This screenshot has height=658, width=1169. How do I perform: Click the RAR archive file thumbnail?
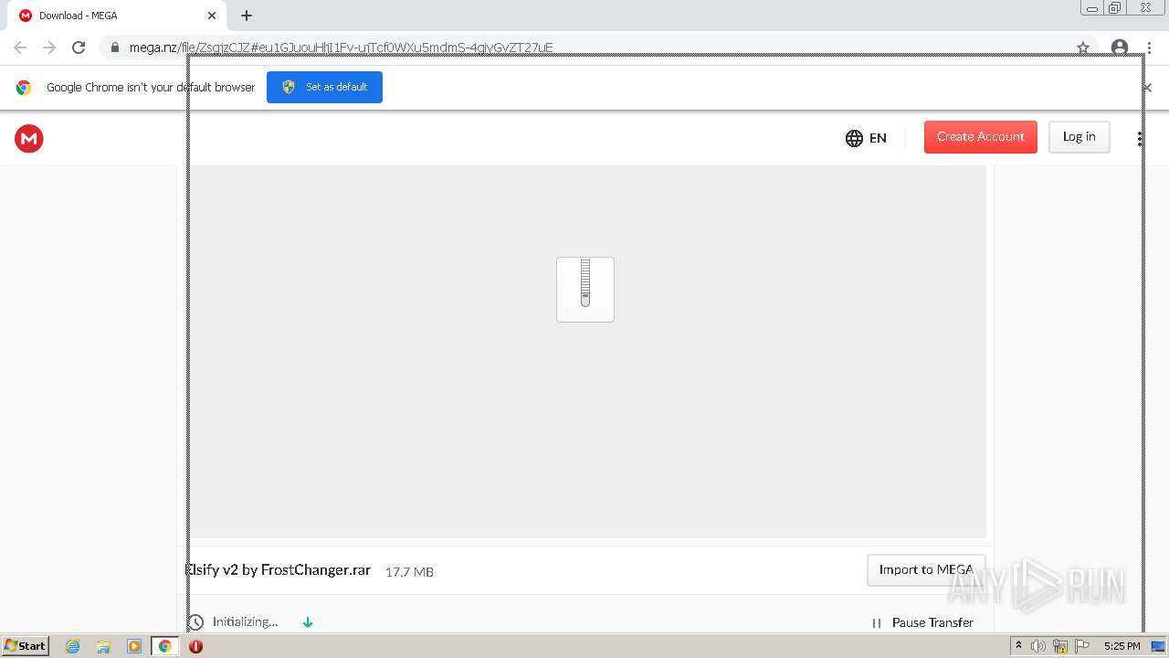(x=585, y=290)
